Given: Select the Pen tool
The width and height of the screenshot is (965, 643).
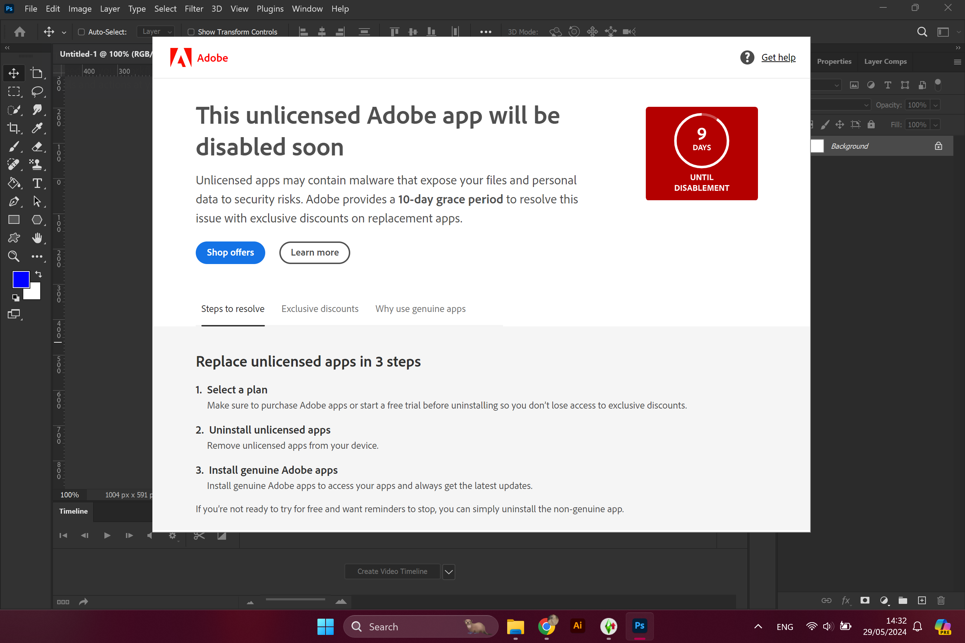Looking at the screenshot, I should click(14, 201).
